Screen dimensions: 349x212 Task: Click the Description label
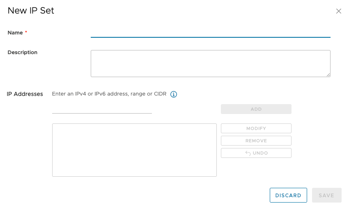(x=23, y=52)
